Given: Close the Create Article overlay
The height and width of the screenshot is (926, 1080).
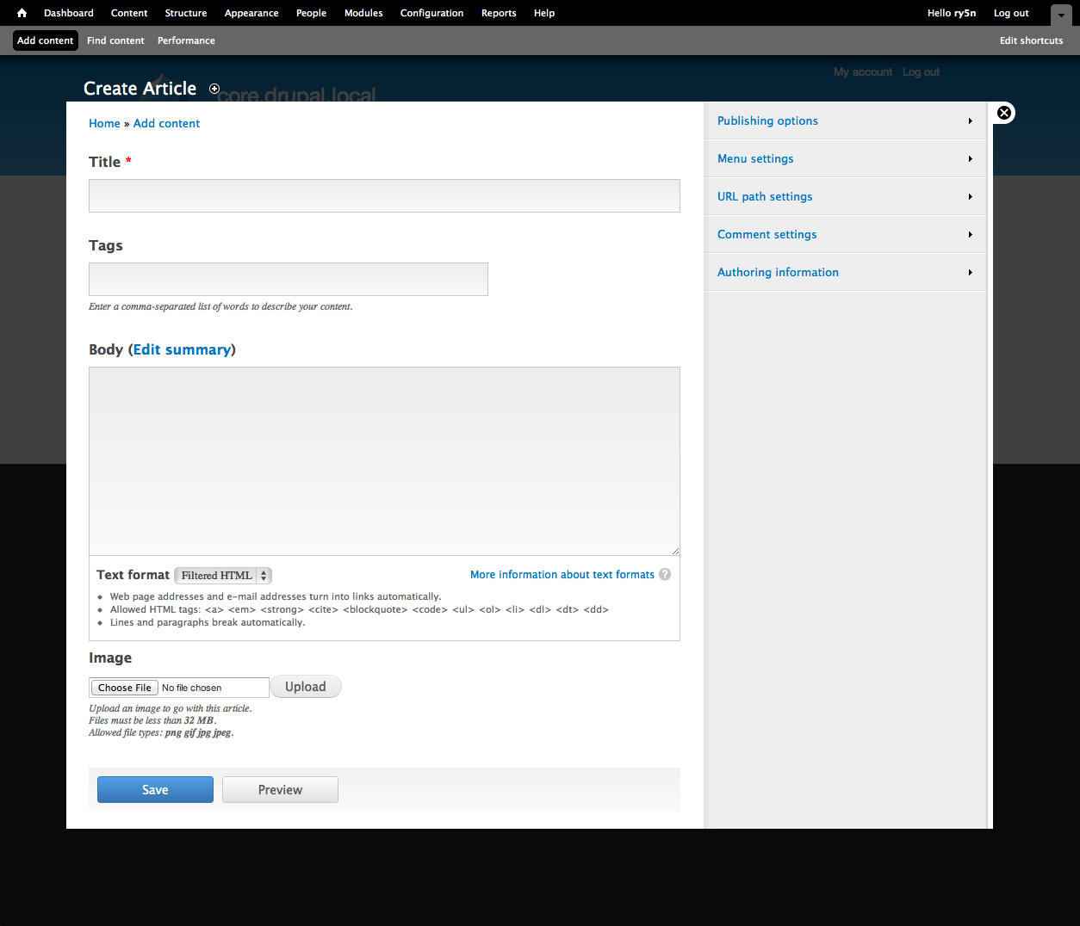Looking at the screenshot, I should (1004, 113).
